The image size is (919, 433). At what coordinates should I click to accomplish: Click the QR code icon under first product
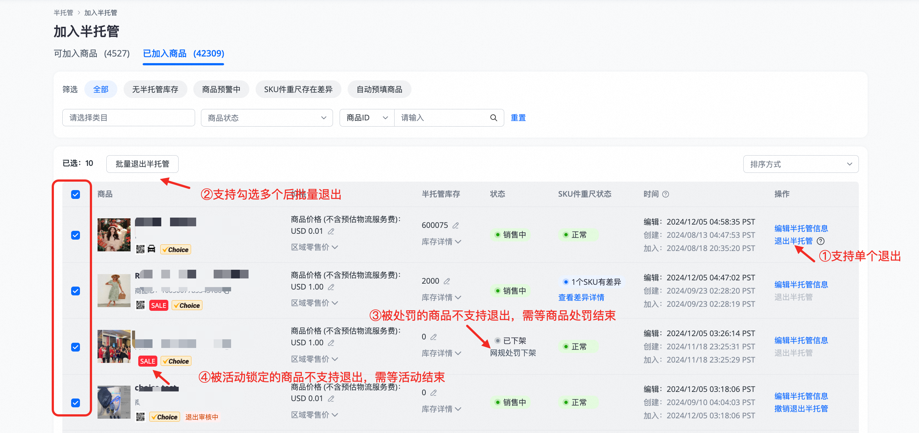click(140, 250)
